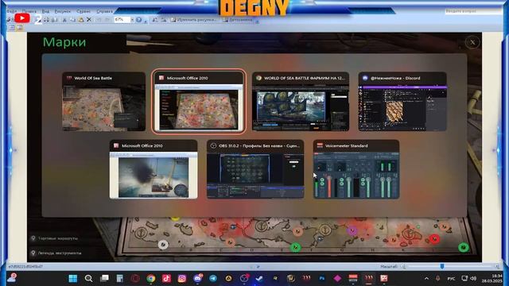Switch to the highlighted Microsoft Office 2010 map thumbnail
The width and height of the screenshot is (509, 286).
[x=199, y=101]
